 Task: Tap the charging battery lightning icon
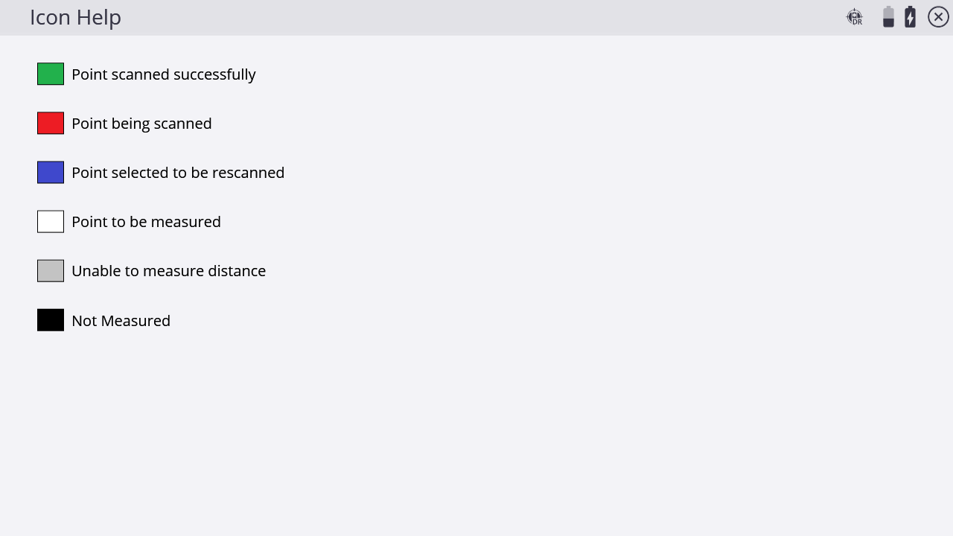point(910,17)
